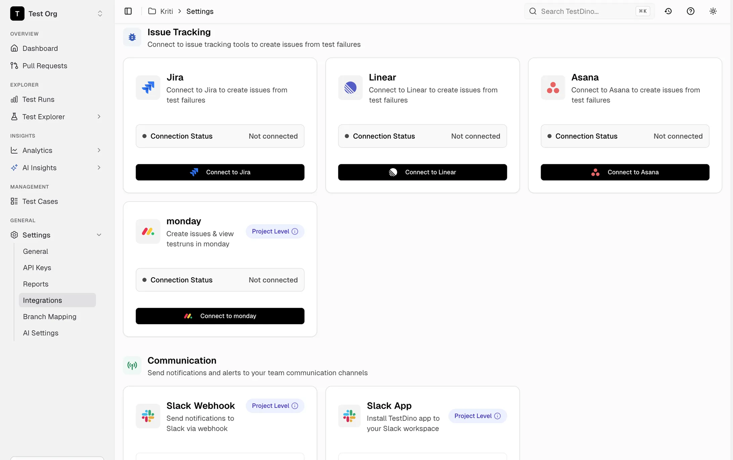Click the Kriti breadcrumb link
733x460 pixels.
[x=166, y=11]
